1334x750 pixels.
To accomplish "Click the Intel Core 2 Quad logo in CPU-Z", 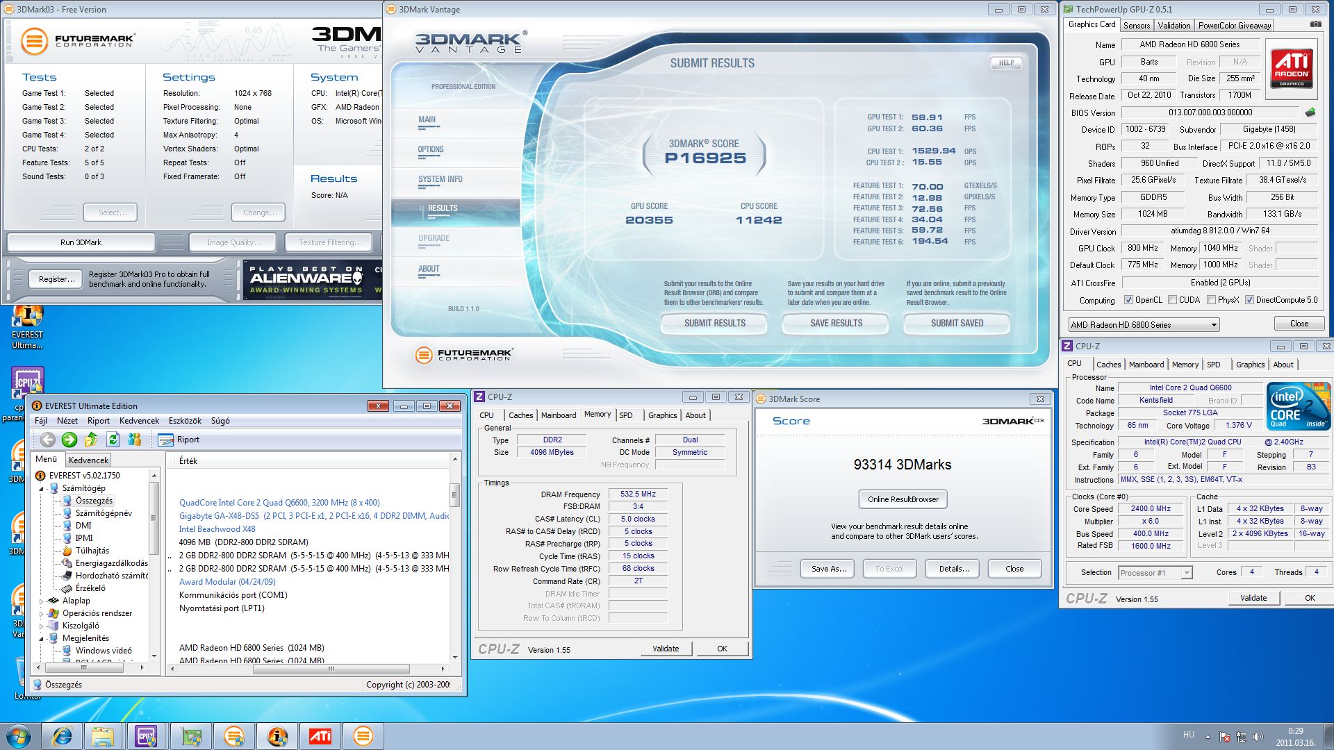I will click(x=1298, y=406).
